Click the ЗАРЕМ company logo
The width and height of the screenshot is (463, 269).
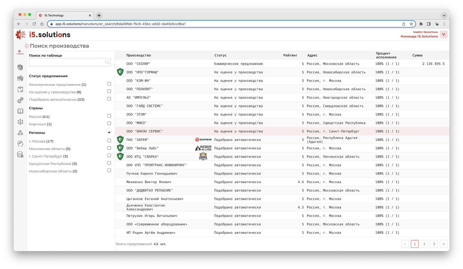[x=203, y=140]
